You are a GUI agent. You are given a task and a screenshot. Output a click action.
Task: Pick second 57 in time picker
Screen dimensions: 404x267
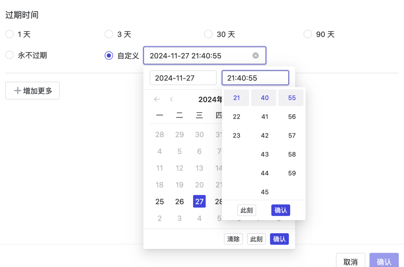(292, 136)
